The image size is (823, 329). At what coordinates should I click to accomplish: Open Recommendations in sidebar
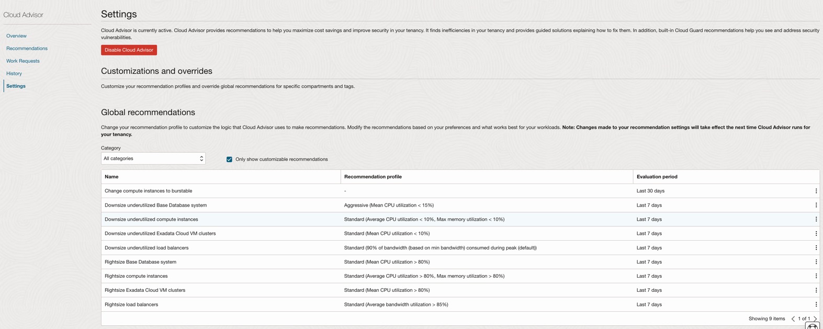click(x=27, y=48)
